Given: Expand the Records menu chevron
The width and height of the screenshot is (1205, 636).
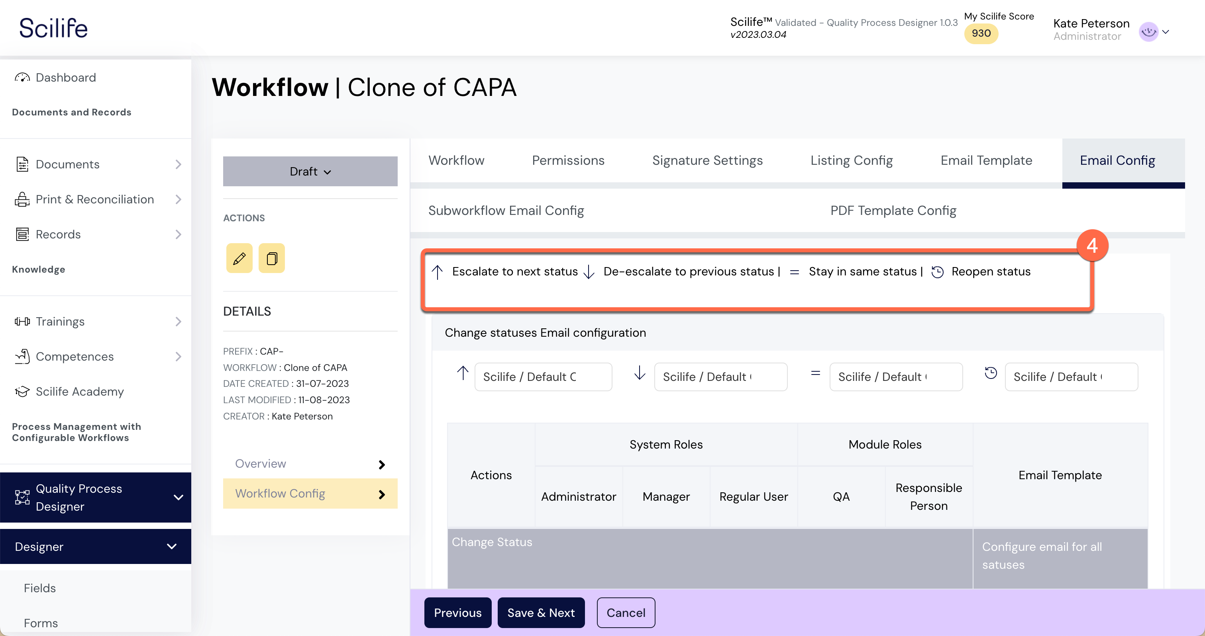Looking at the screenshot, I should pos(178,234).
